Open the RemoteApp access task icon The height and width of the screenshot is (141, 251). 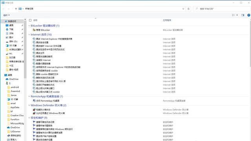point(34,101)
